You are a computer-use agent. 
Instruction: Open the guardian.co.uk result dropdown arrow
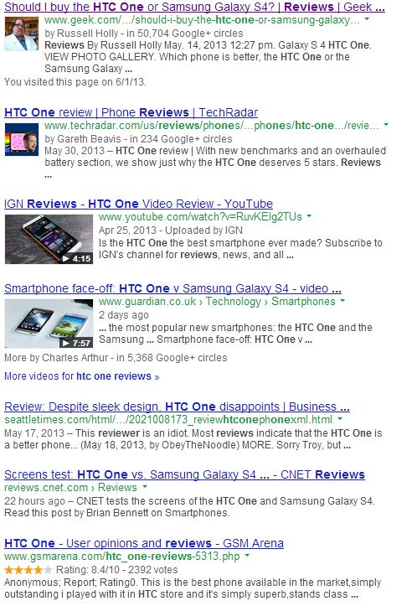[x=342, y=300]
